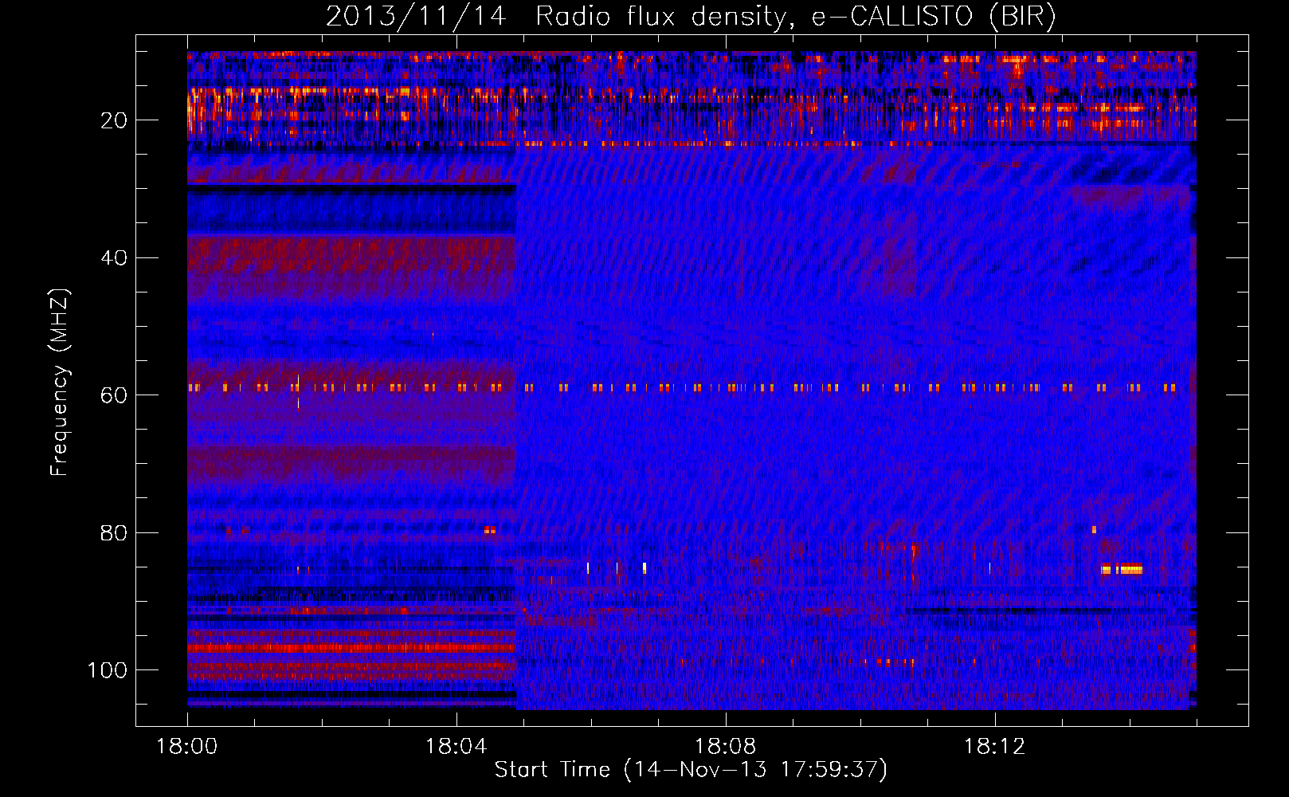The image size is (1289, 797).
Task: Select the 18:12 time tick label
Action: [x=994, y=747]
